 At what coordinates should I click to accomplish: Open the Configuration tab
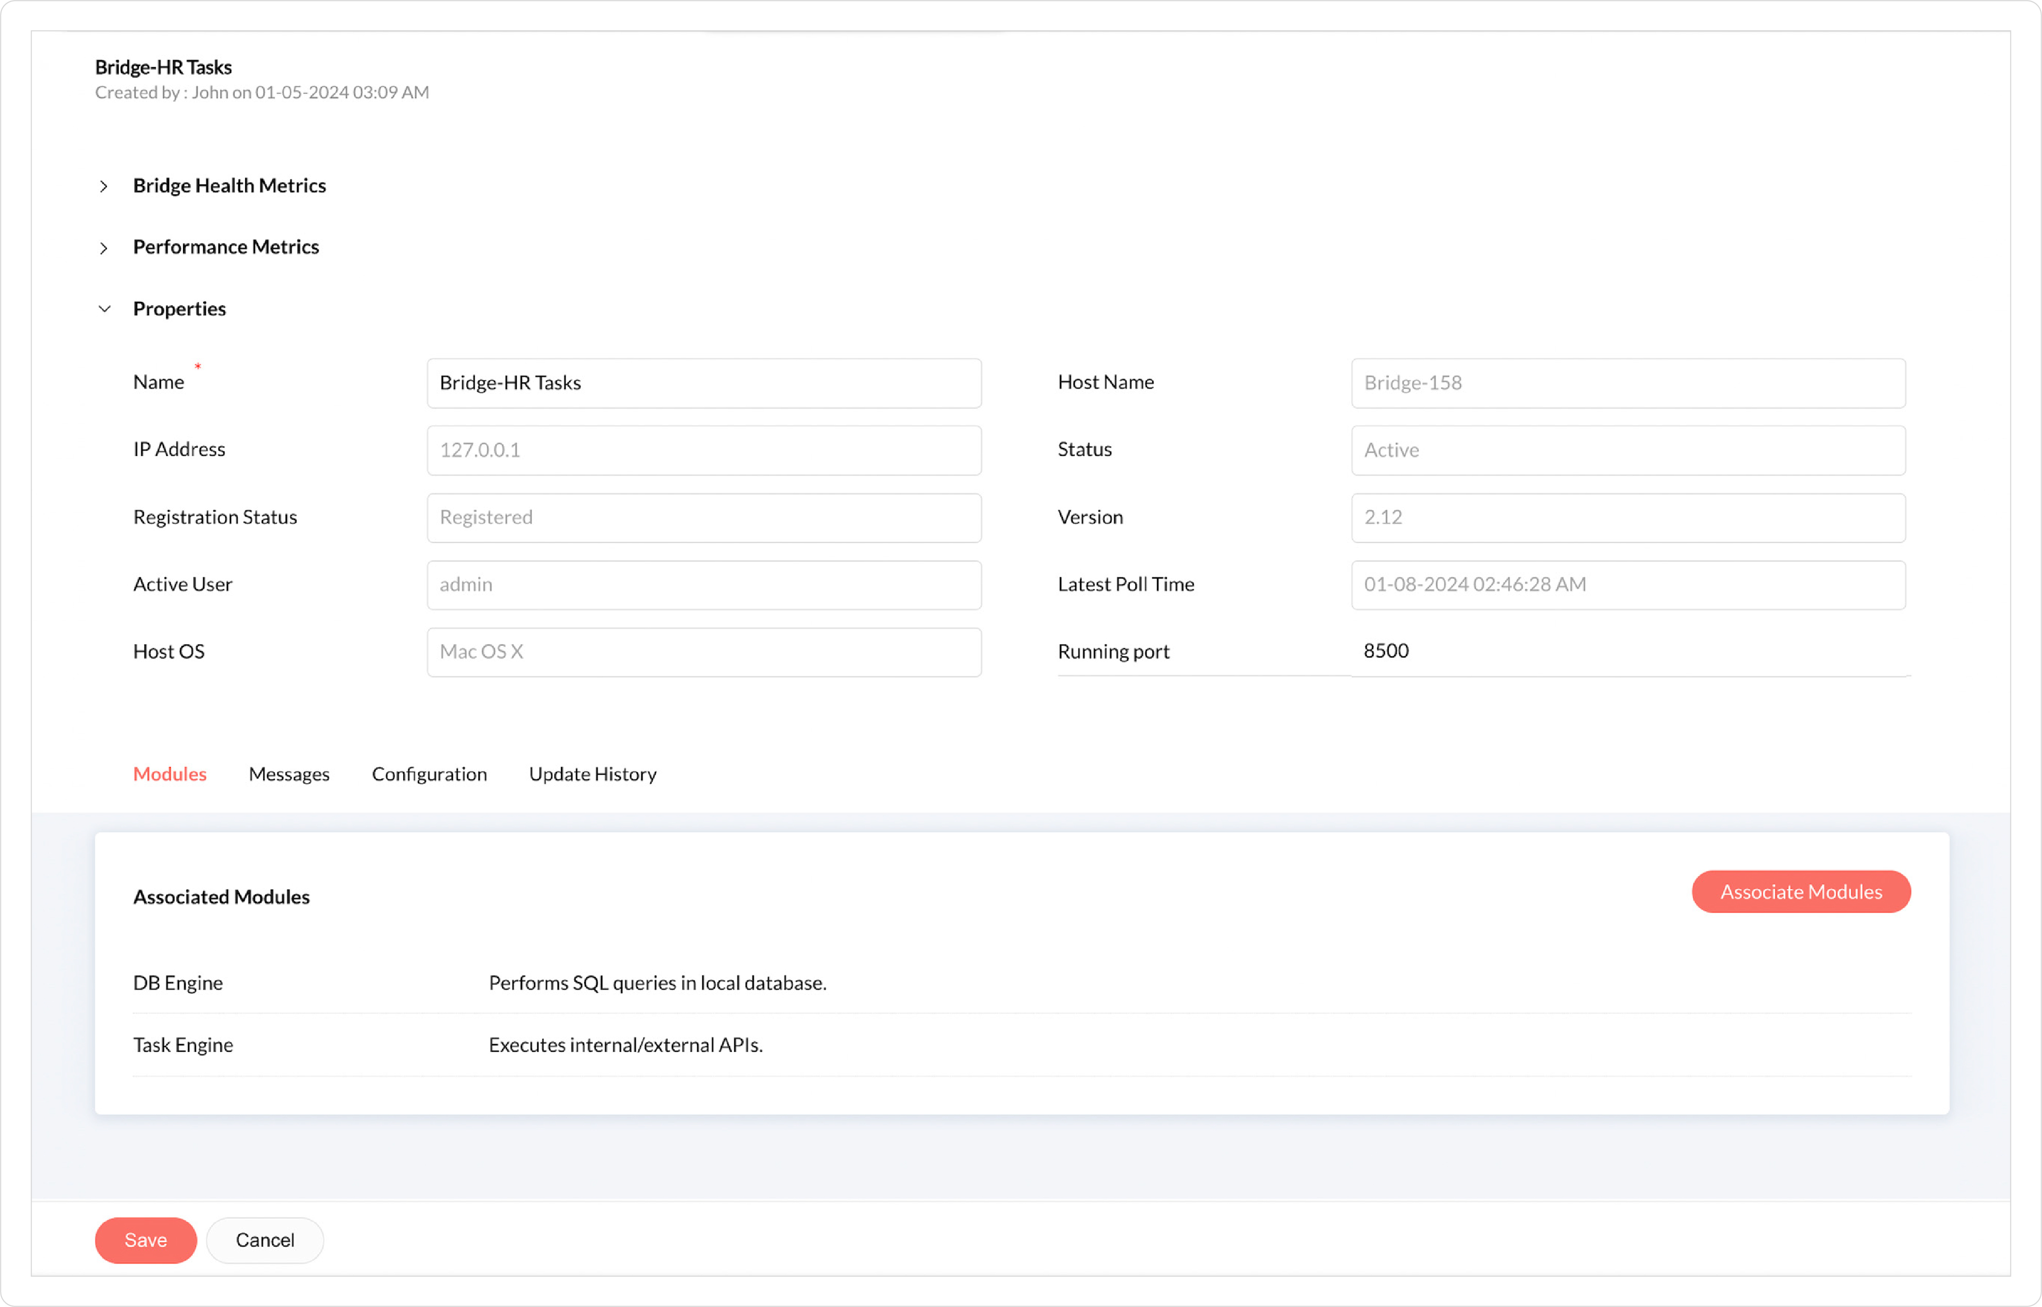point(429,774)
